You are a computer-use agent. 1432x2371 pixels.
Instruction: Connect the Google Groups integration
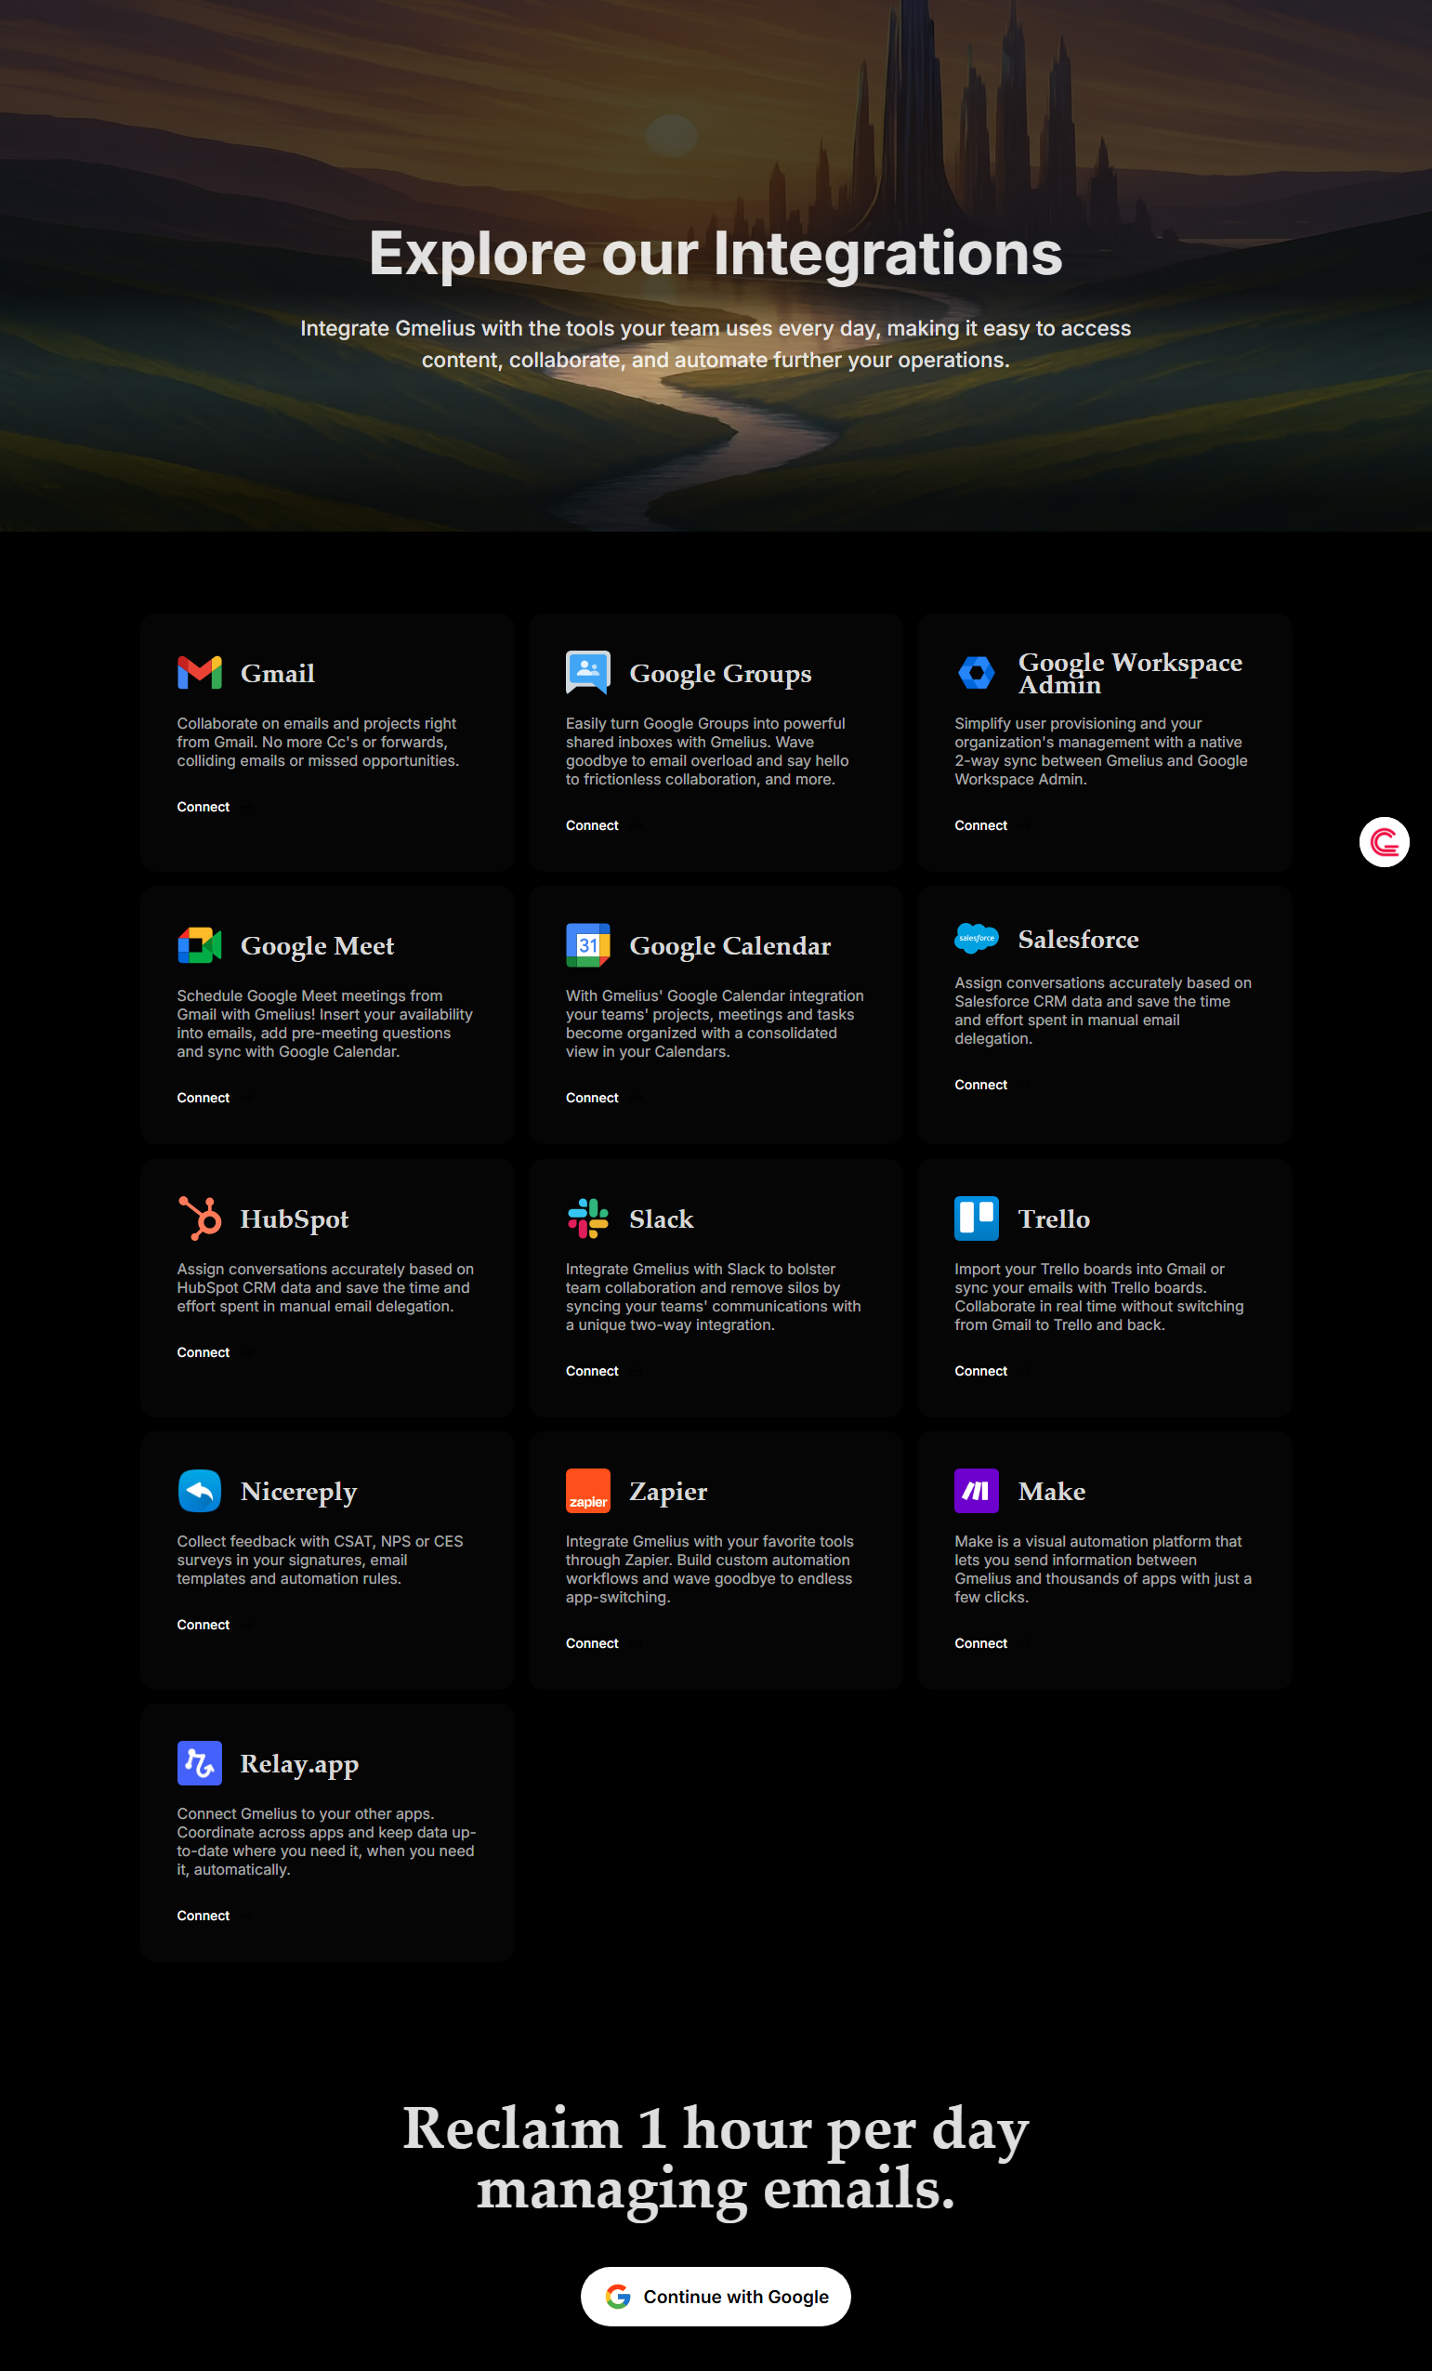pyautogui.click(x=592, y=824)
